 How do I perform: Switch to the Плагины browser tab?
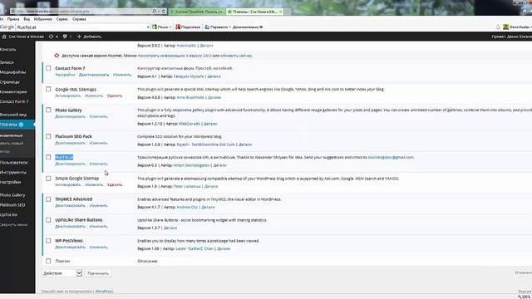(x=254, y=11)
